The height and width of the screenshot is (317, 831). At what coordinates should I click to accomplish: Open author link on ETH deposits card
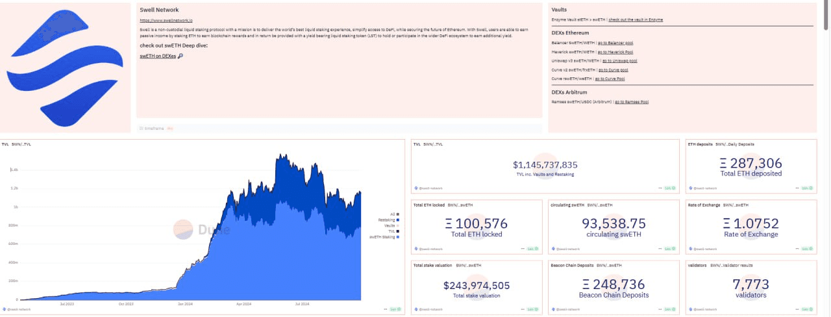pos(702,188)
